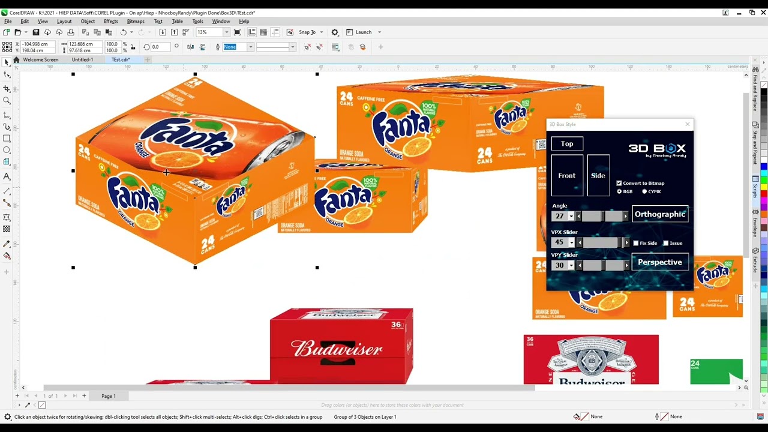Click the Mirror horizontally icon

(190, 47)
